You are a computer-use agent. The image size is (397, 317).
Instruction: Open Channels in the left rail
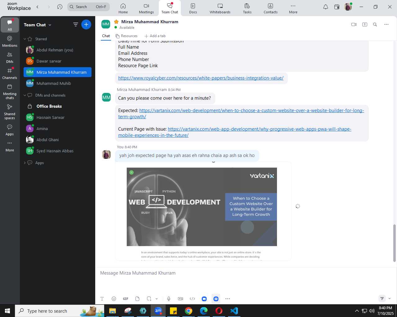click(10, 73)
